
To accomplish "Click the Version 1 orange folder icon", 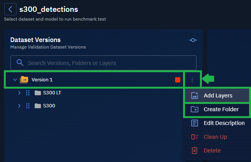I will point(24,79).
